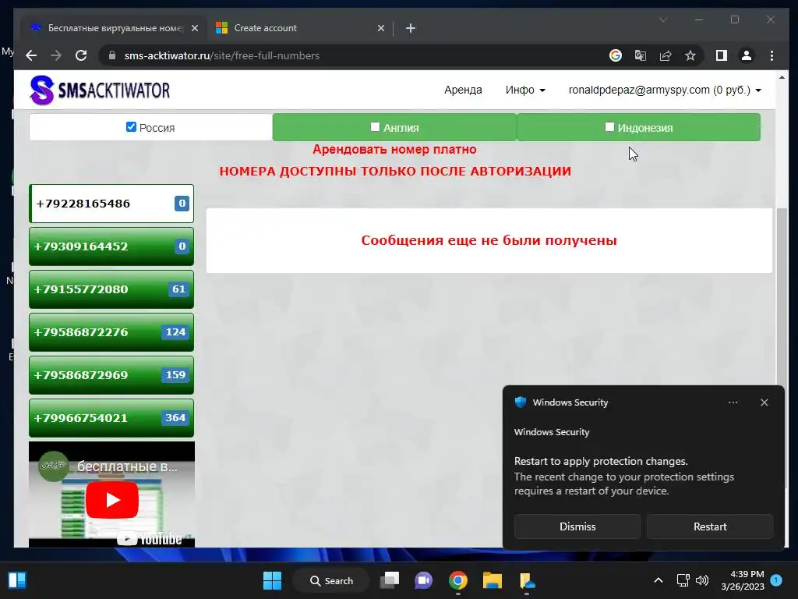Switch to the Бесплатные виртуальные номера tab
This screenshot has height=599, width=798.
[114, 28]
